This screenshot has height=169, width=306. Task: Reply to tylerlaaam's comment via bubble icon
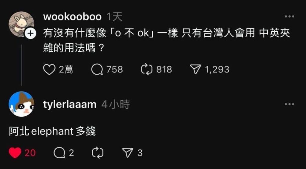(x=59, y=153)
